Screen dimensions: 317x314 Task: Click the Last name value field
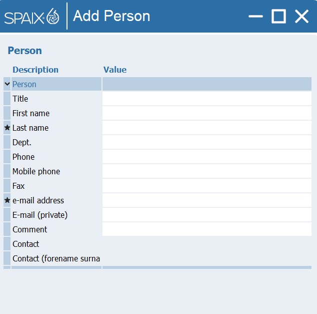(x=207, y=128)
